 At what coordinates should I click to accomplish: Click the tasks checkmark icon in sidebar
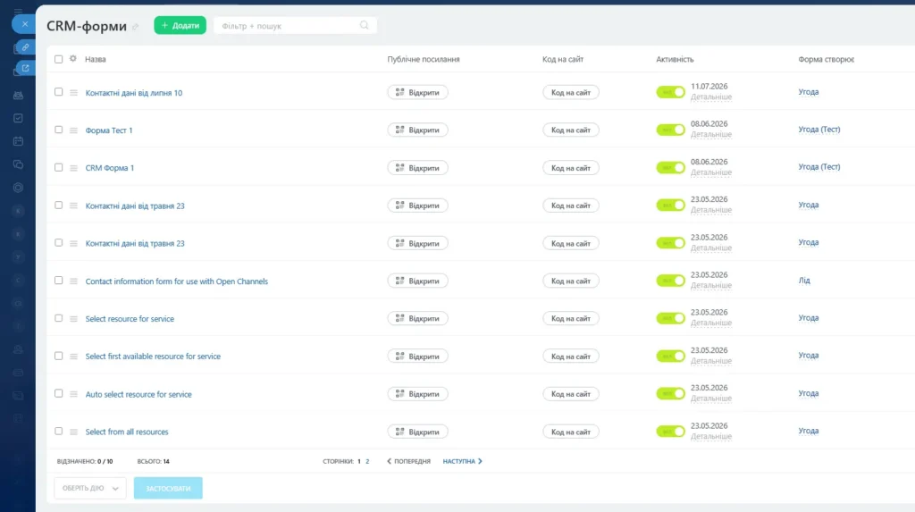tap(18, 118)
